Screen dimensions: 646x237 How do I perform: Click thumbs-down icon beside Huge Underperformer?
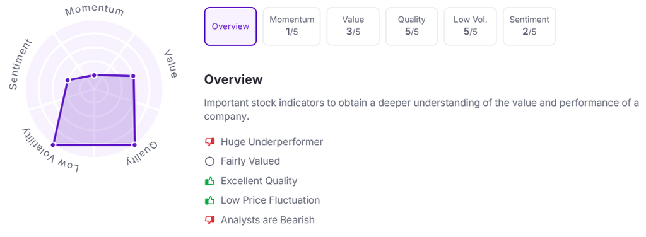click(209, 142)
